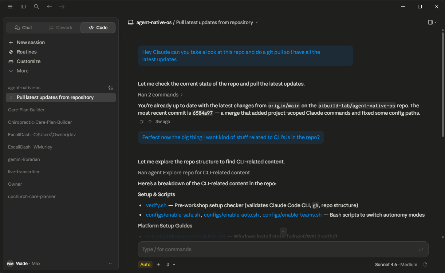Click the microphone voice input icon

[168, 265]
